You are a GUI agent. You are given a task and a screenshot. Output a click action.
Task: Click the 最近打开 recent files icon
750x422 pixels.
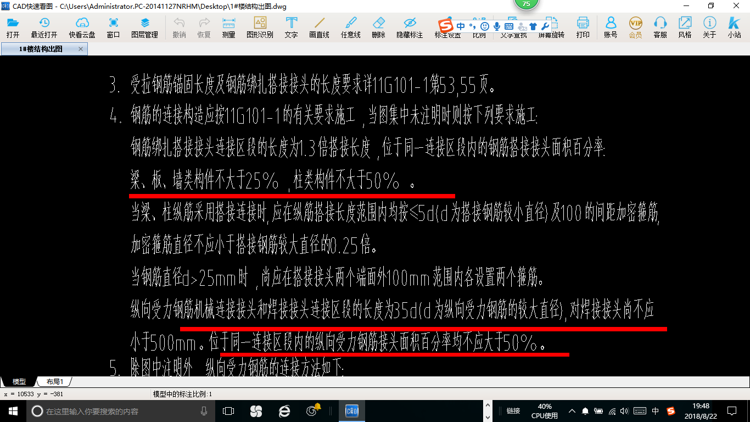tap(44, 27)
